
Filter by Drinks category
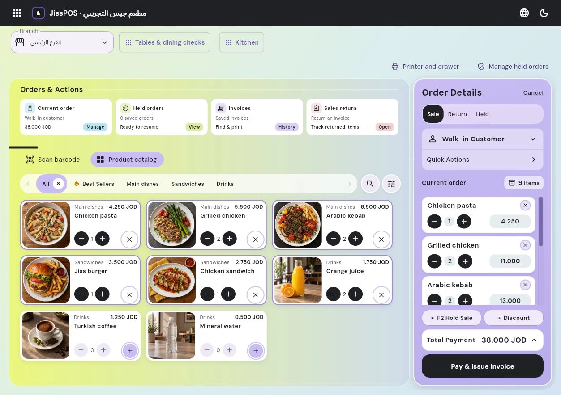click(225, 184)
